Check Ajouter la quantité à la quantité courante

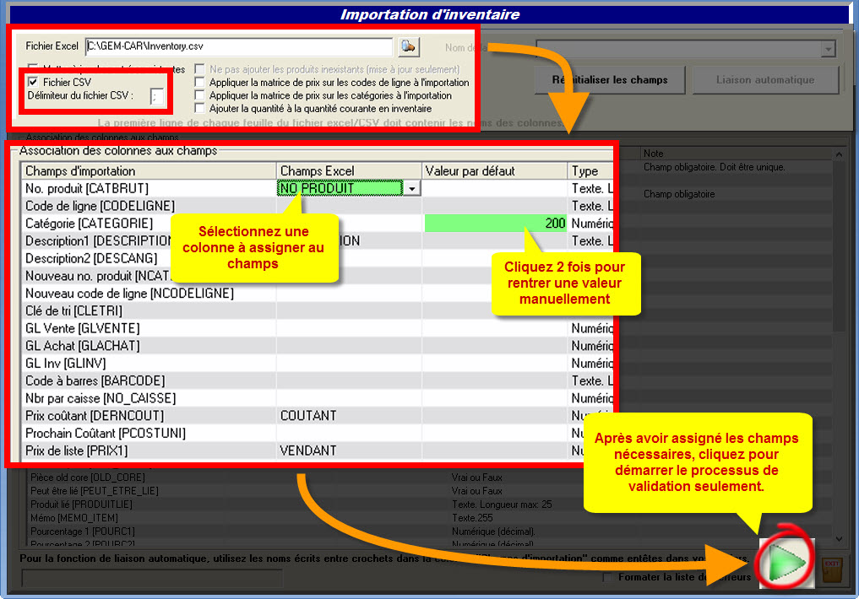pyautogui.click(x=200, y=108)
